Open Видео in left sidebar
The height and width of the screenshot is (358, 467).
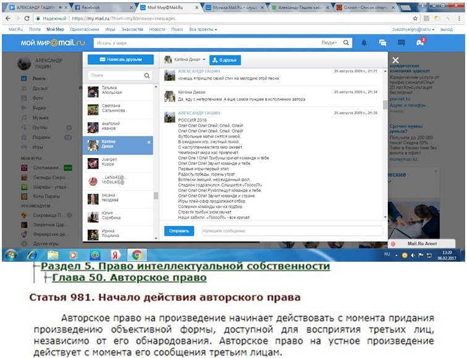pos(39,108)
